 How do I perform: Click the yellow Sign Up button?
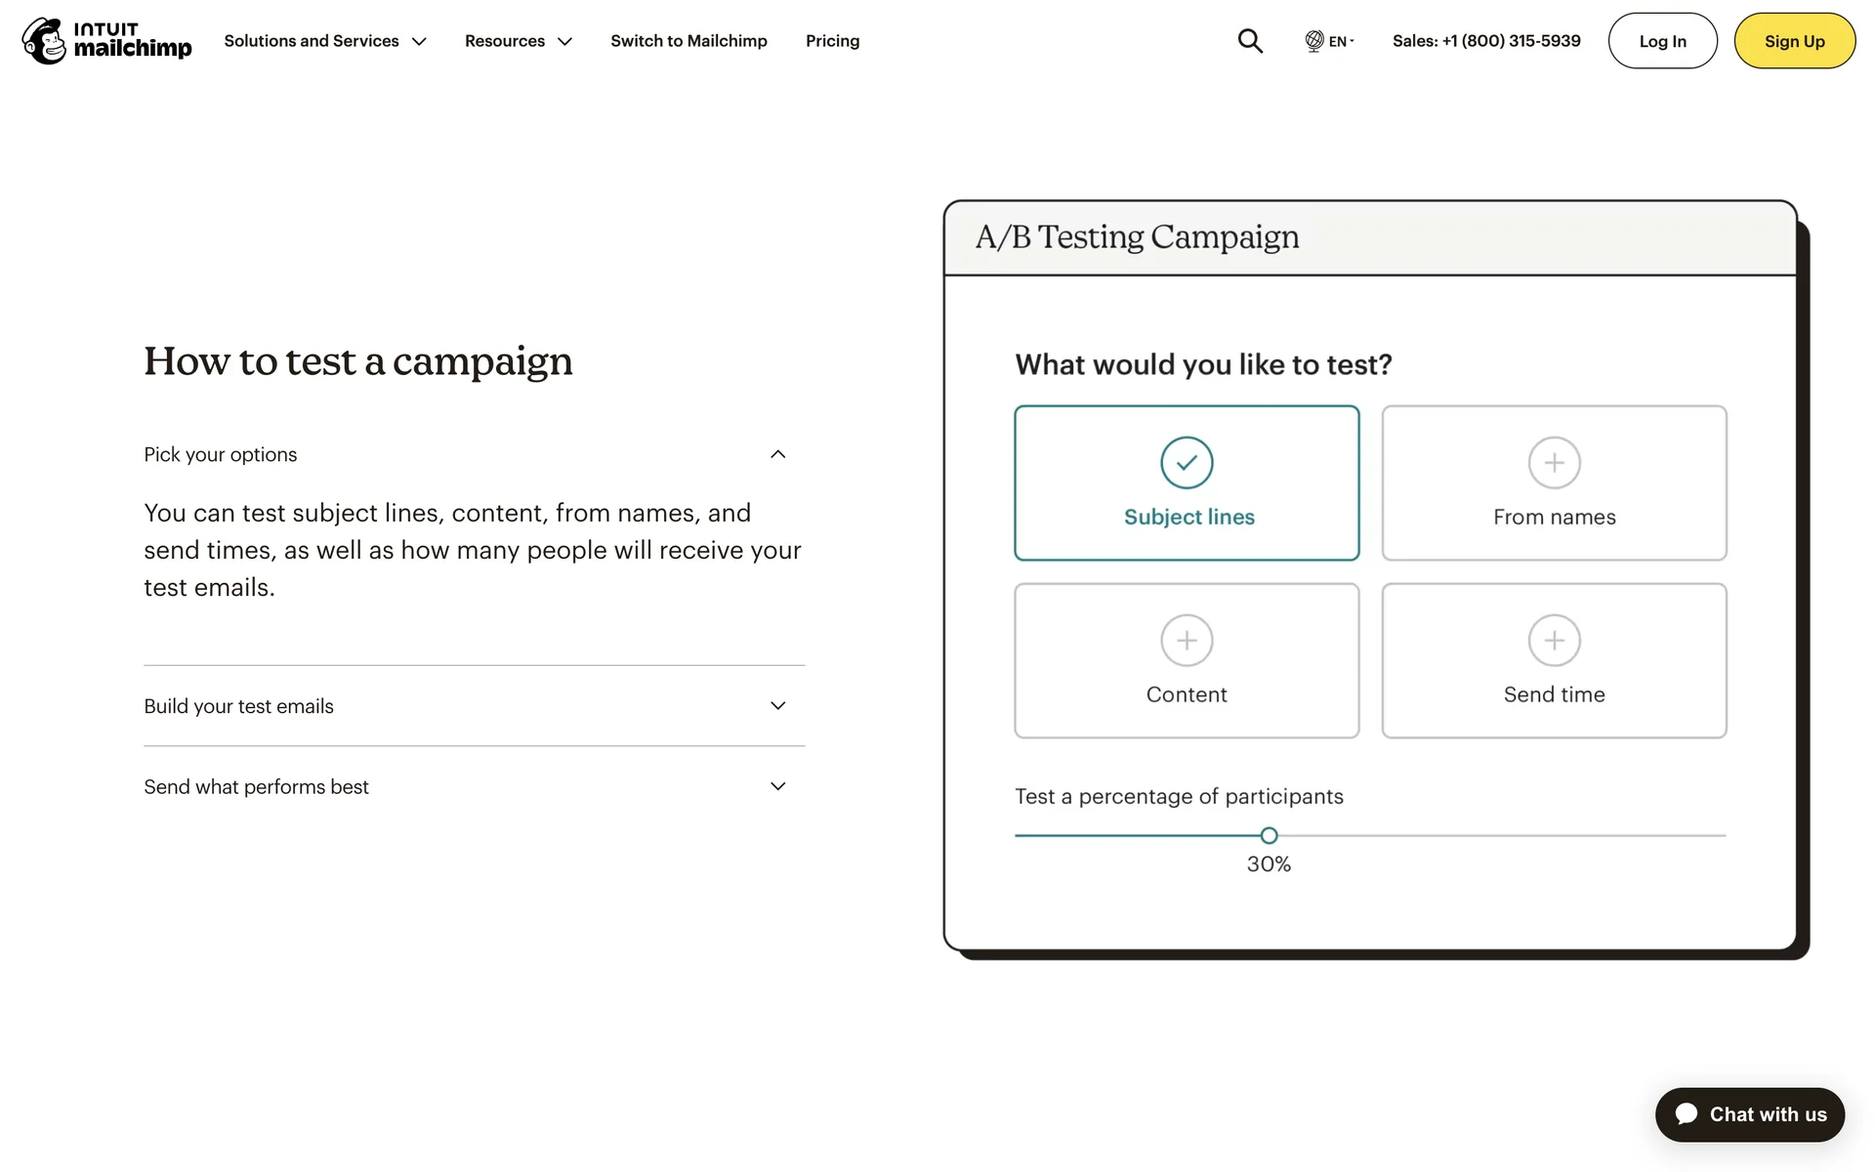[1794, 41]
